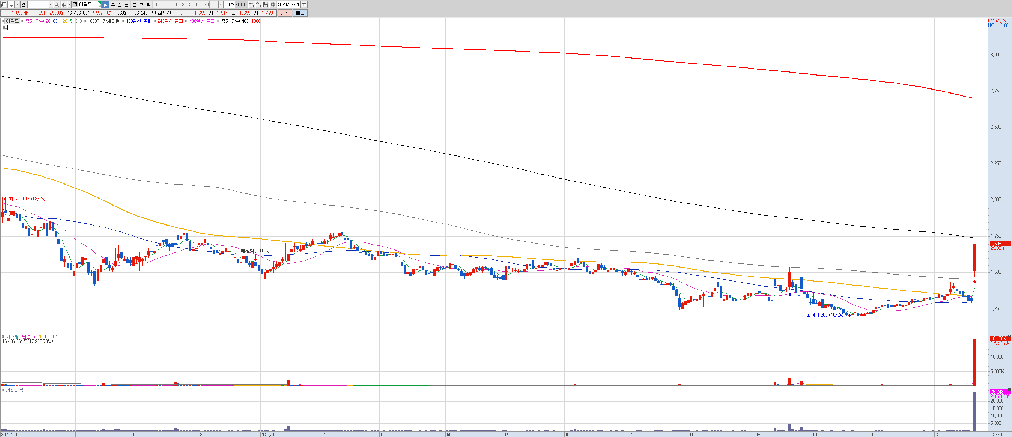Click the grid table icon under 이월드 legend
The image size is (1012, 437).
[5, 28]
